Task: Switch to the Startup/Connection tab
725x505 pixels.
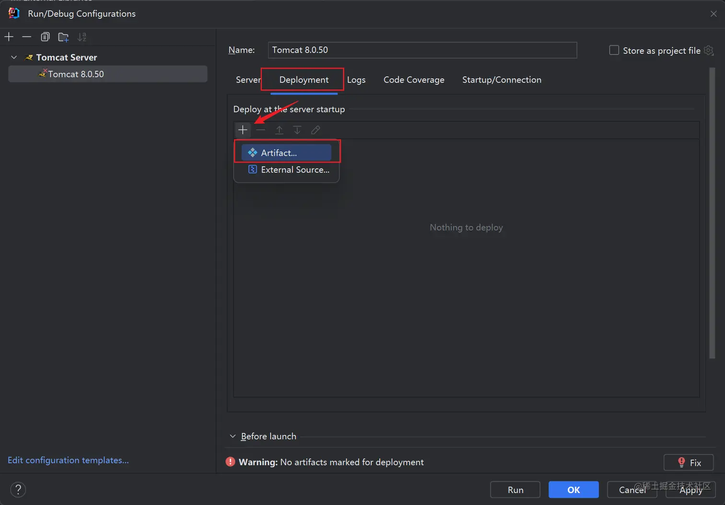Action: (502, 80)
